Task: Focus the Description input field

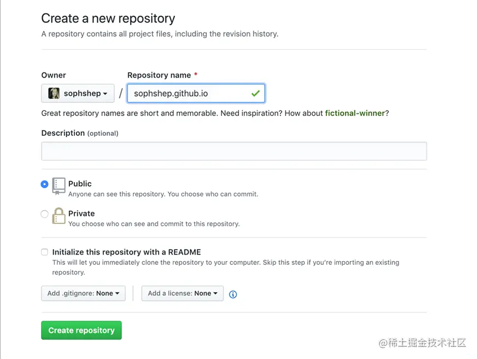Action: [x=234, y=151]
